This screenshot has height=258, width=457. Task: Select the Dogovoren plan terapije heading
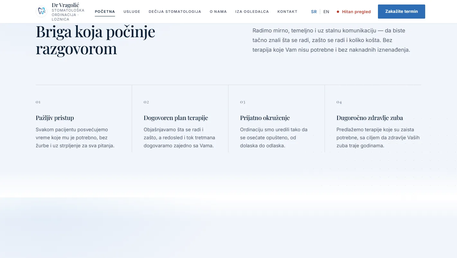176,118
